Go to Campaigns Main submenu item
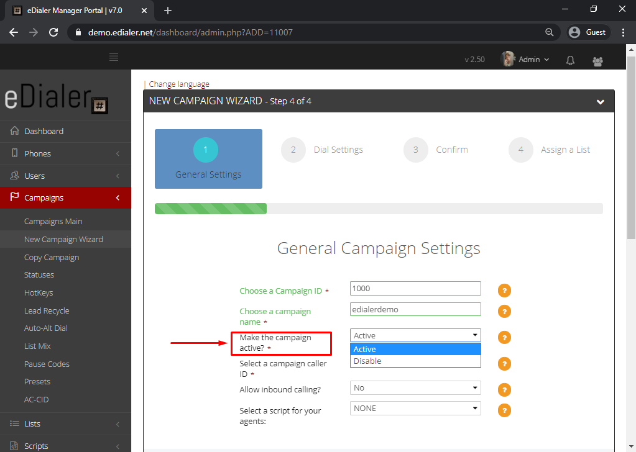This screenshot has height=452, width=636. point(53,222)
